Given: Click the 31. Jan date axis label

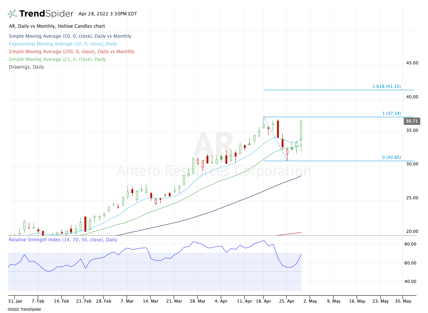Looking at the screenshot, I should pos(15,301).
